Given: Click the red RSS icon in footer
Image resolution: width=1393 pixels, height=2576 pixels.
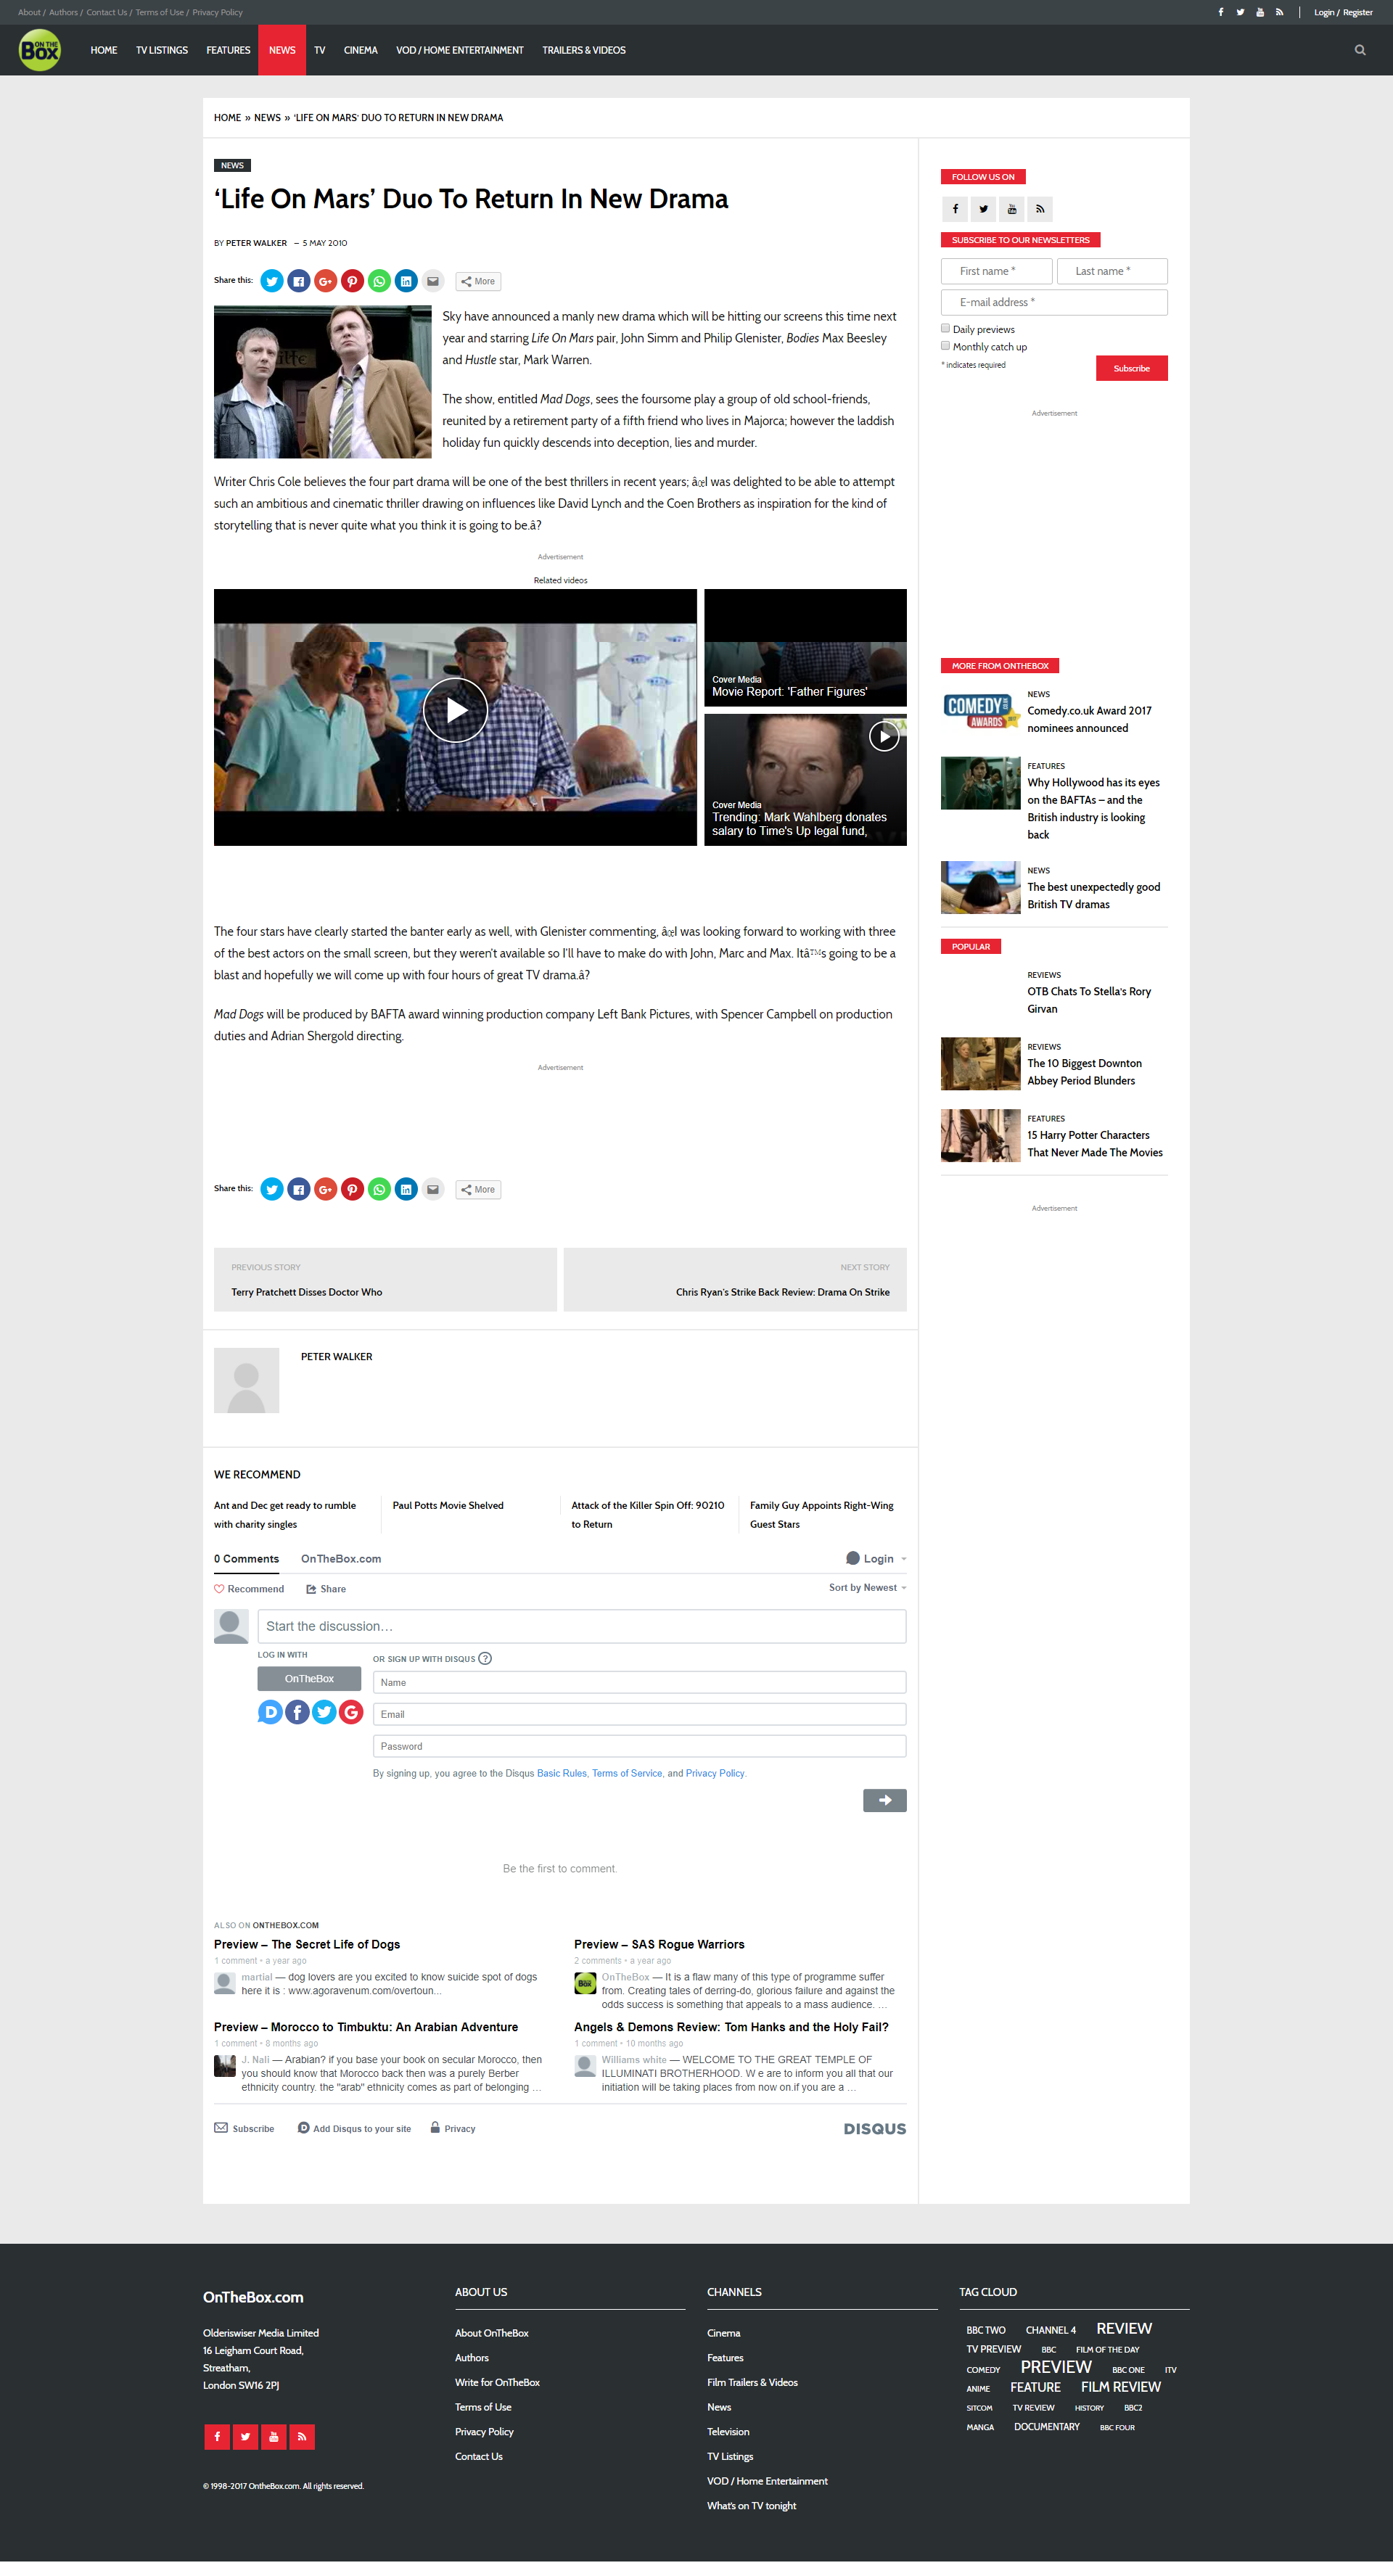Looking at the screenshot, I should tap(301, 2436).
